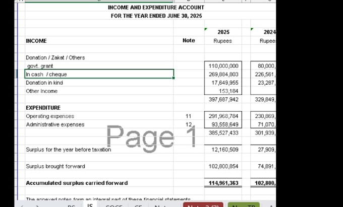Screen dimensions: 343x207
Task: Select the 'In cash / cheque' cell
Action: click(99, 74)
